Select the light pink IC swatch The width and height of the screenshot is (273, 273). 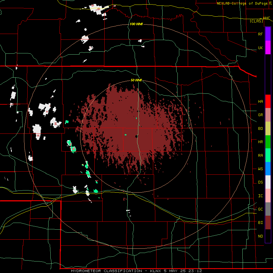coord(268,196)
